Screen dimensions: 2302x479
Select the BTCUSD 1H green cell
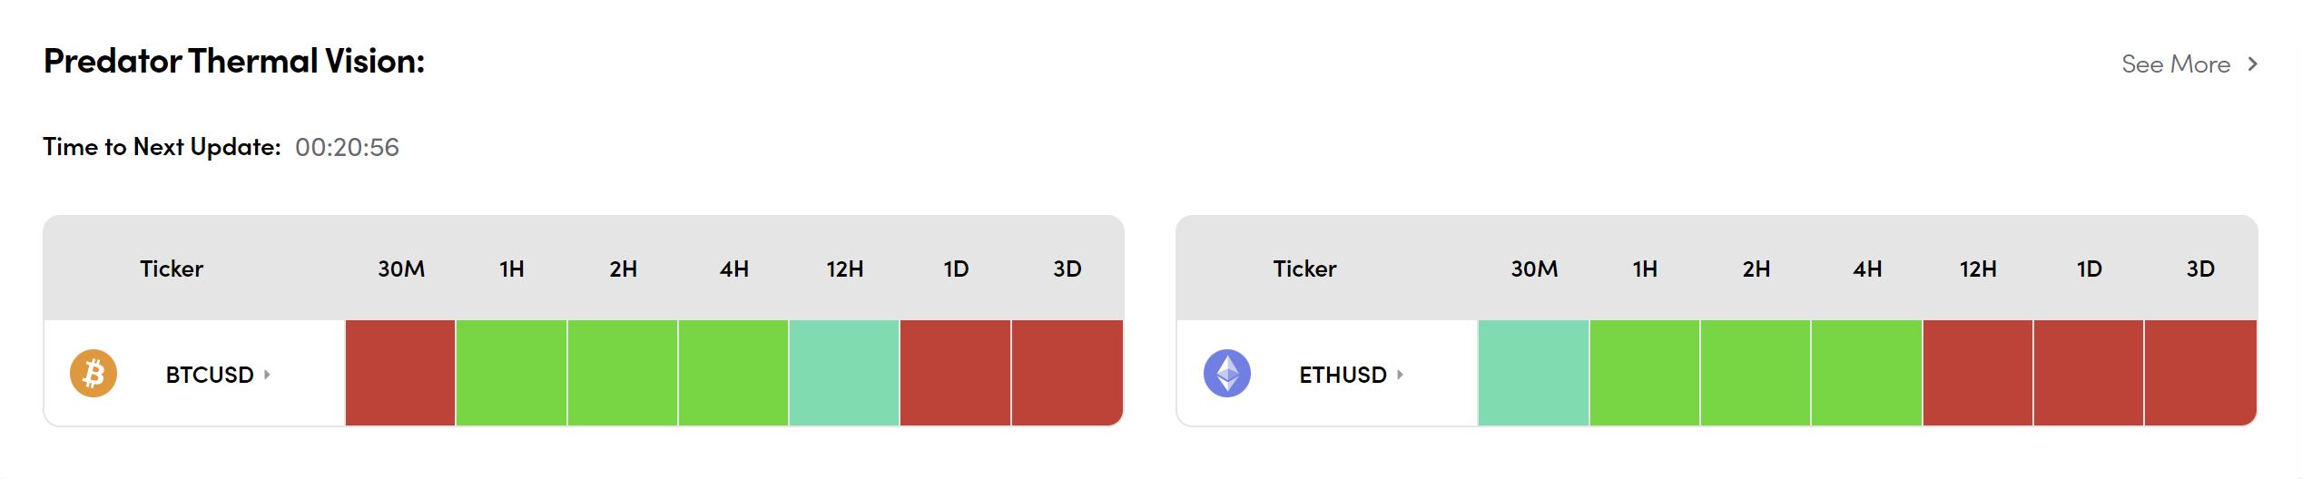click(512, 373)
